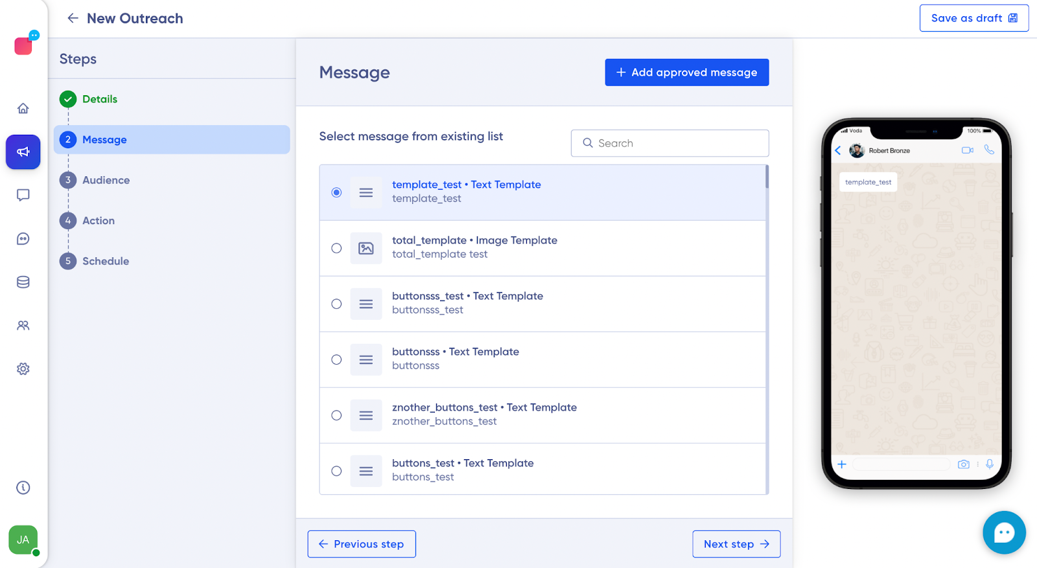Open the chat inbox sidebar icon
The height and width of the screenshot is (568, 1037).
(x=23, y=195)
